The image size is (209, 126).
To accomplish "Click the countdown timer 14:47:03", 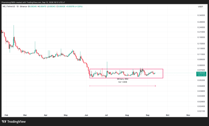I will pos(201,75).
